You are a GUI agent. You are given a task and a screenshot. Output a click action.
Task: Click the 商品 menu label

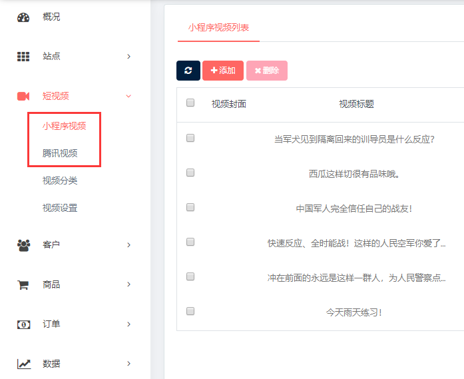coord(51,284)
